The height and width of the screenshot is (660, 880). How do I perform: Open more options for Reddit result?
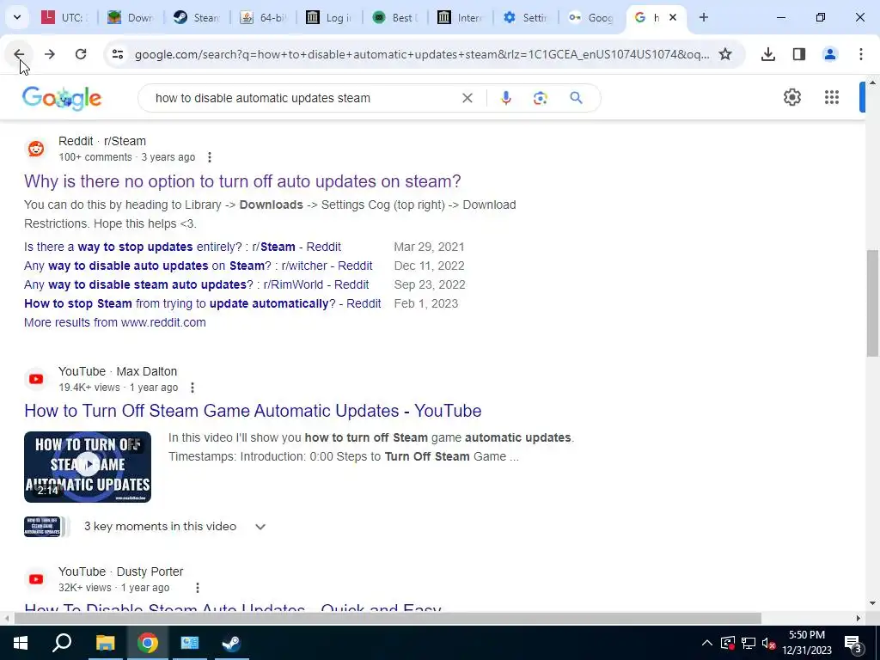pos(210,157)
